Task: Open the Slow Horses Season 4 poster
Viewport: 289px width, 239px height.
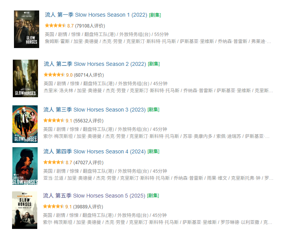Action: (x=25, y=166)
